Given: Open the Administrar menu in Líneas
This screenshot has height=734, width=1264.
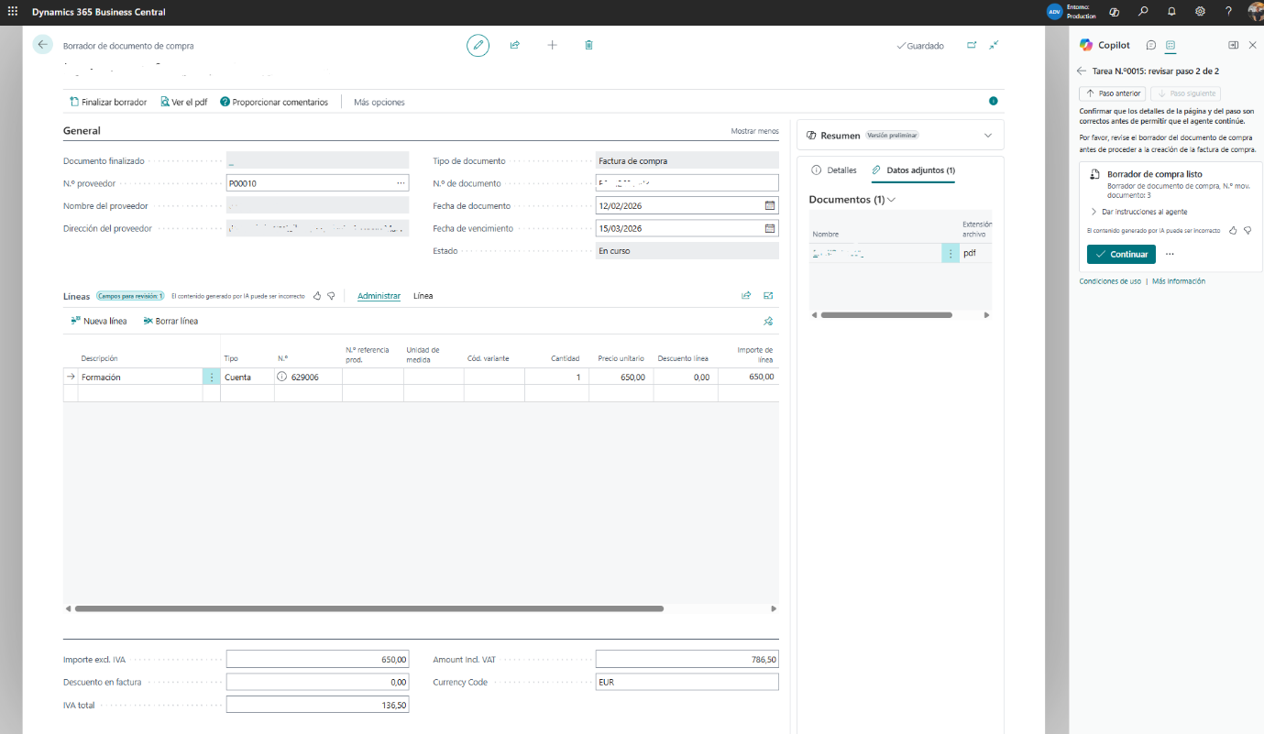Looking at the screenshot, I should [379, 296].
